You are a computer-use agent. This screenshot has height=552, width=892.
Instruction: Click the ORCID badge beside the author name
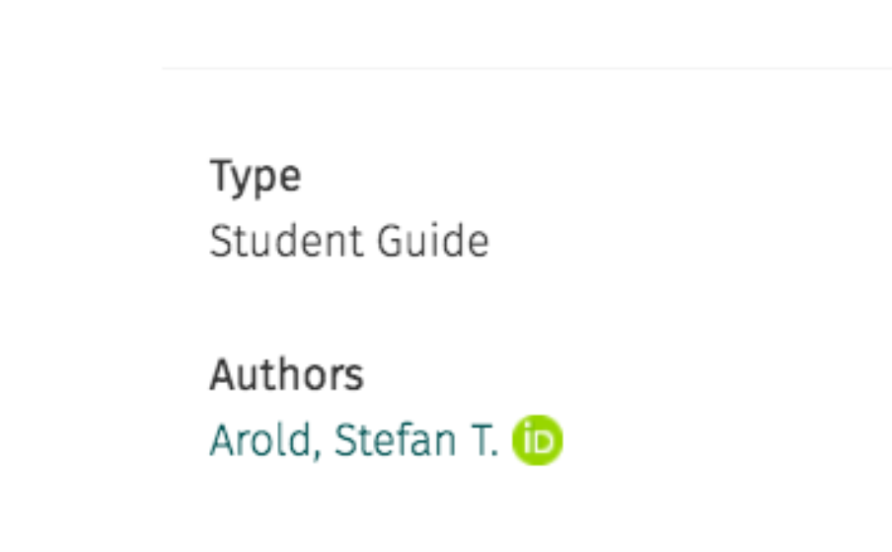[537, 441]
